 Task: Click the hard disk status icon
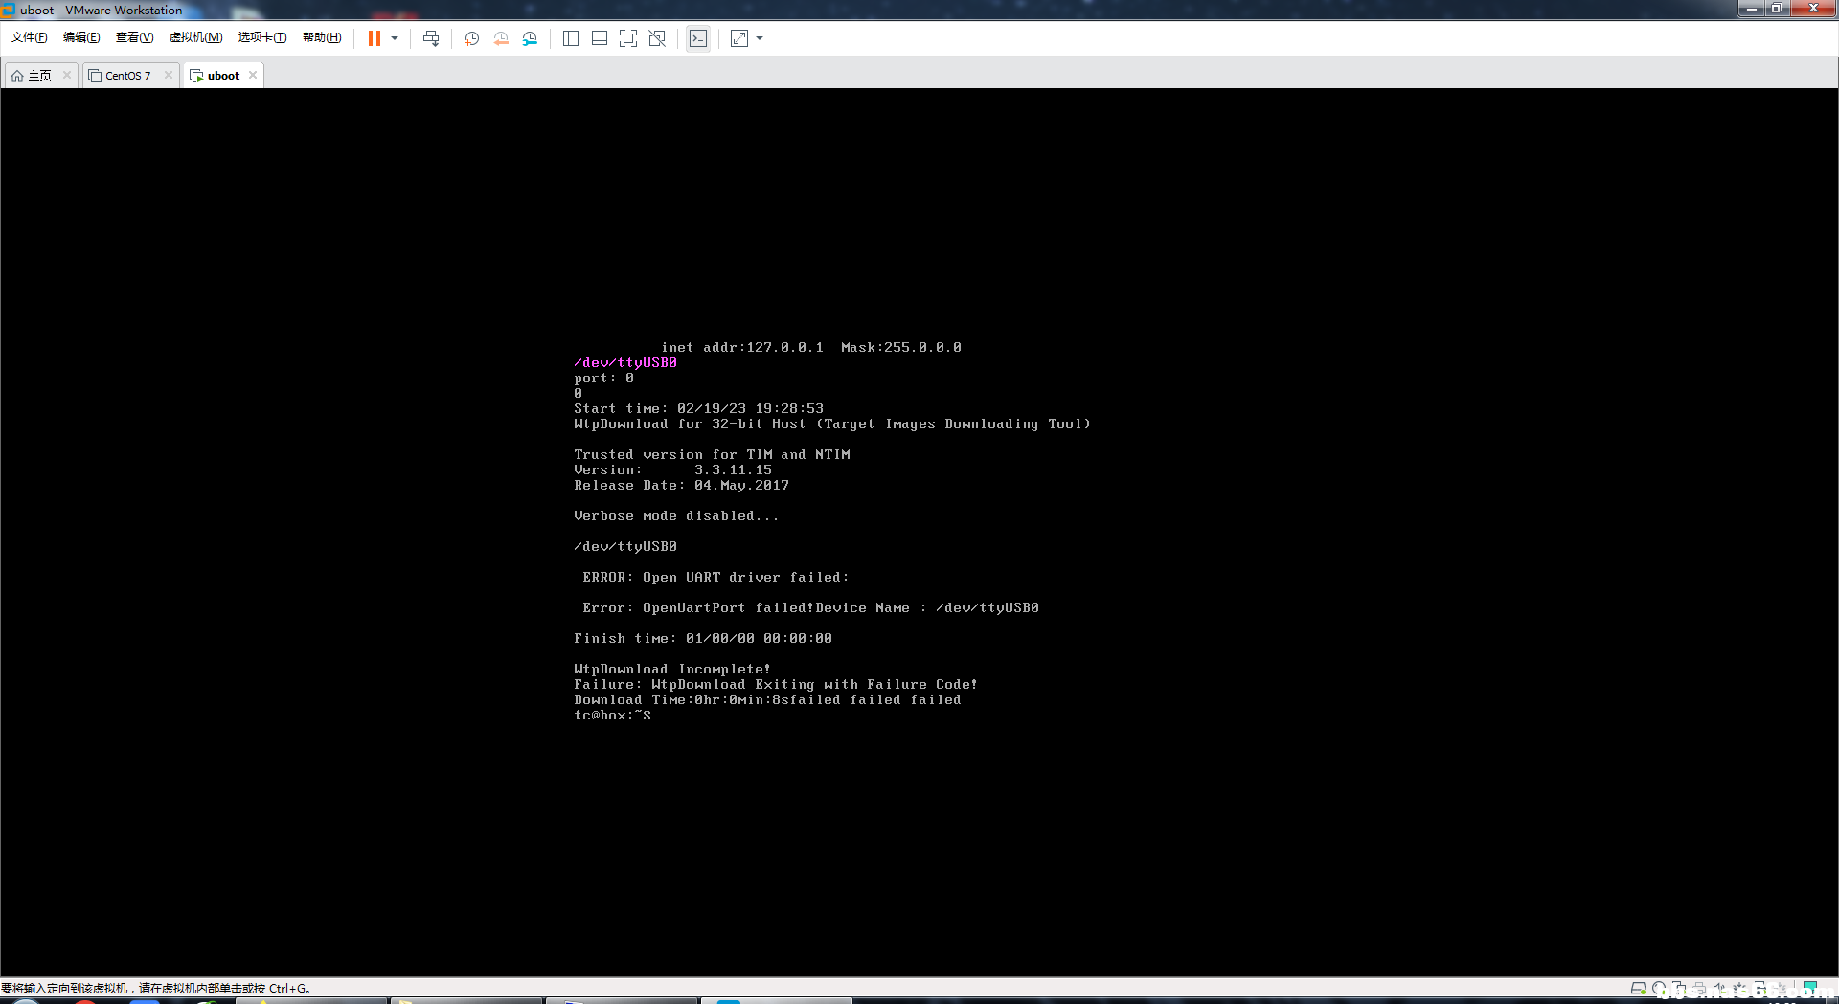(1639, 988)
